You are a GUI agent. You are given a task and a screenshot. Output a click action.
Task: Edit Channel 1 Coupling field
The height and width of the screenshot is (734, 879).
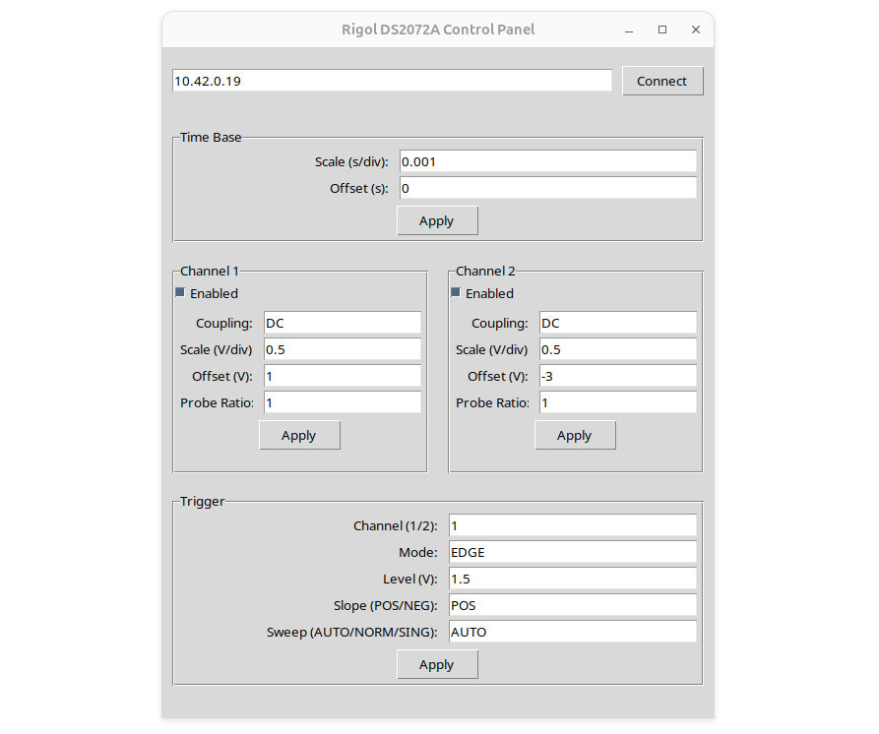coord(342,323)
